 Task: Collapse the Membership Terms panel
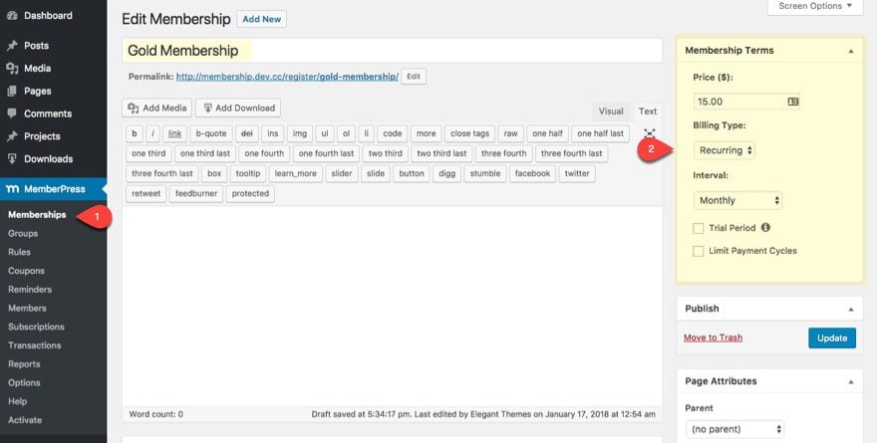click(851, 51)
